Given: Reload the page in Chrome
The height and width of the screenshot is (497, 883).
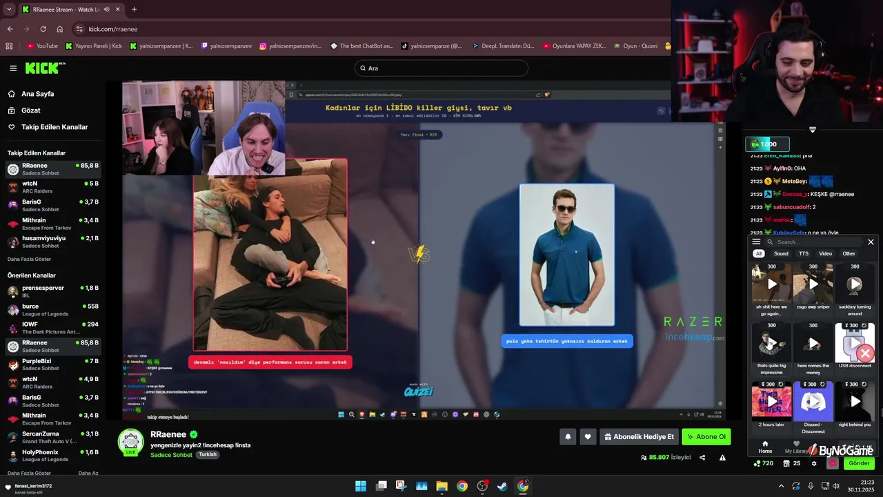Looking at the screenshot, I should point(43,29).
